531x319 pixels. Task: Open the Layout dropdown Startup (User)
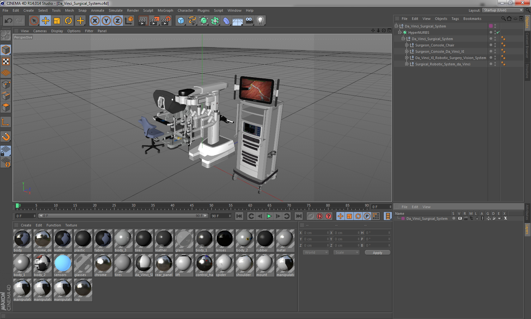[x=503, y=10]
